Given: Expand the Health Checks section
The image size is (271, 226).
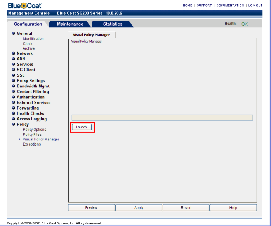Looking at the screenshot, I should click(x=30, y=113).
